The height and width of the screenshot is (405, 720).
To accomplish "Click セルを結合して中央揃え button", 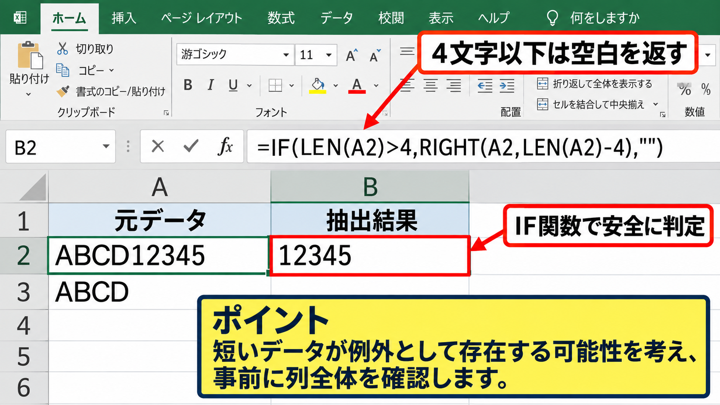I will tap(591, 104).
